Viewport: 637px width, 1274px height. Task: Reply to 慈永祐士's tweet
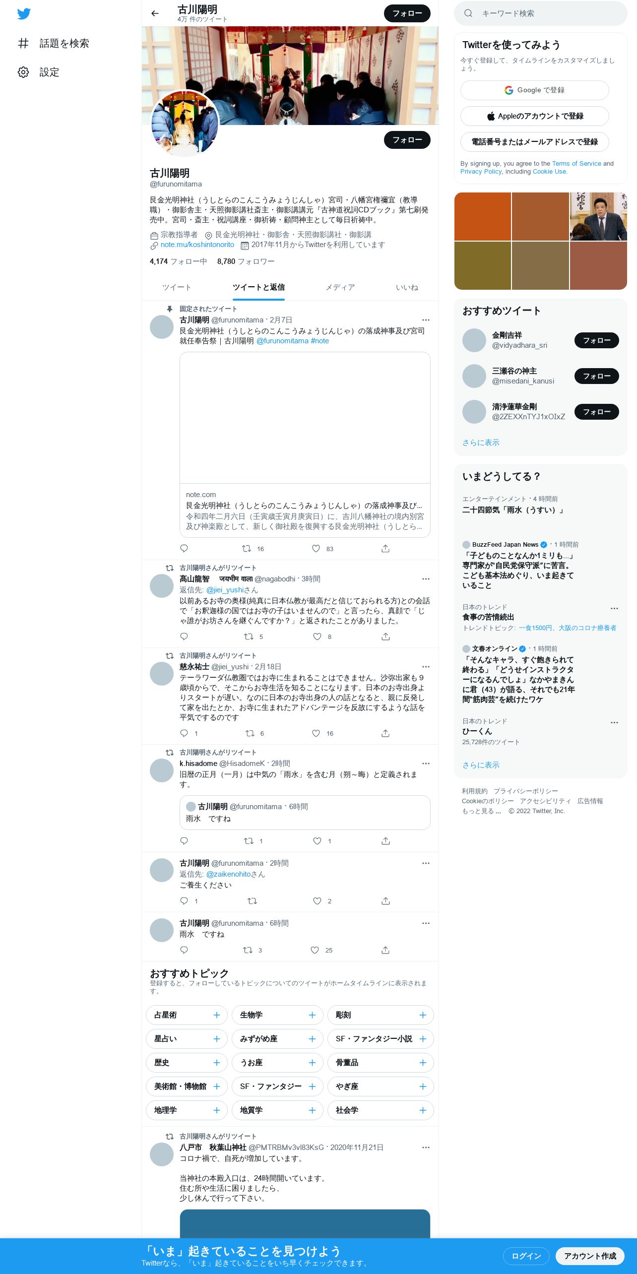point(189,733)
